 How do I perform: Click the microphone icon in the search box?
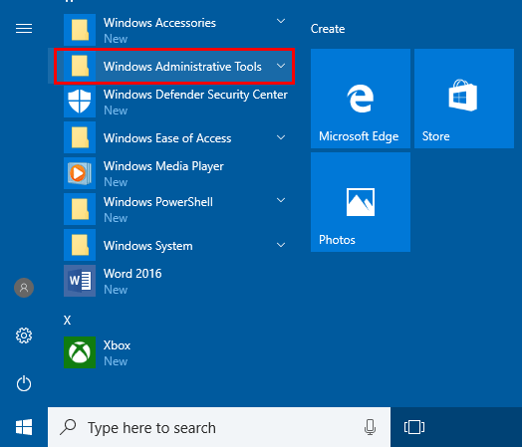(370, 427)
